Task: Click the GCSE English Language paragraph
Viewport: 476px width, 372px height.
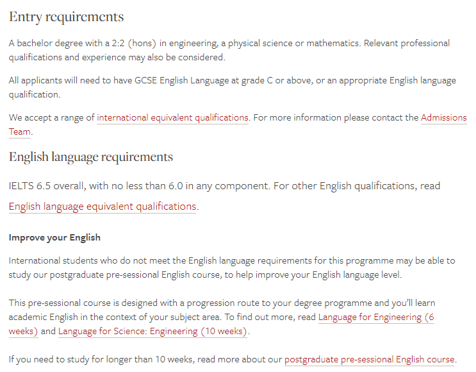Action: [x=232, y=87]
